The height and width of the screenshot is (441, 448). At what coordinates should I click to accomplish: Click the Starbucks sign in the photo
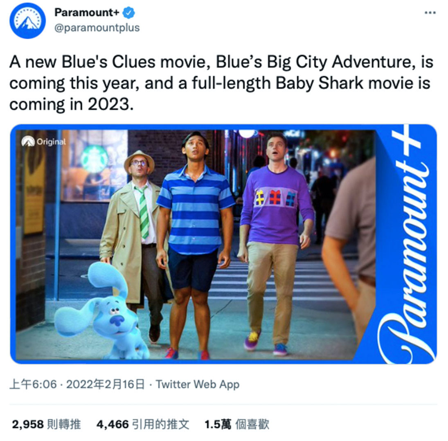coord(94,159)
